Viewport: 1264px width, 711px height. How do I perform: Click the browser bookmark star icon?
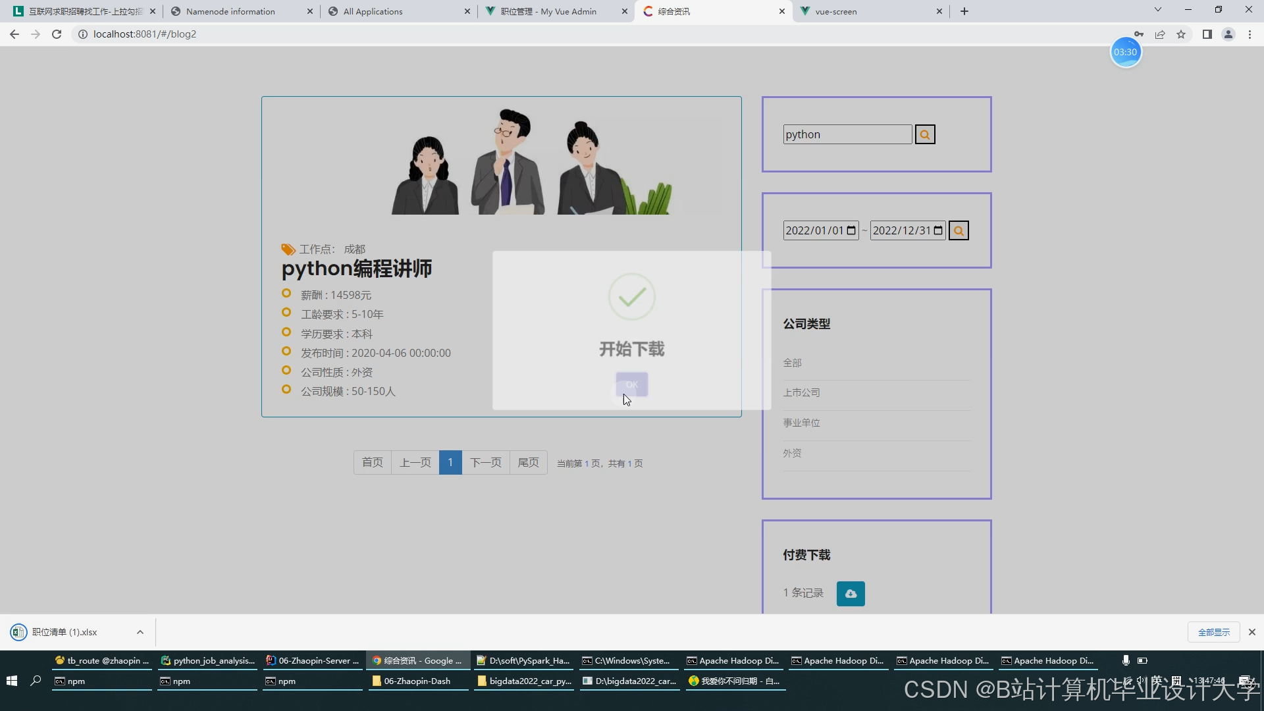click(x=1181, y=34)
